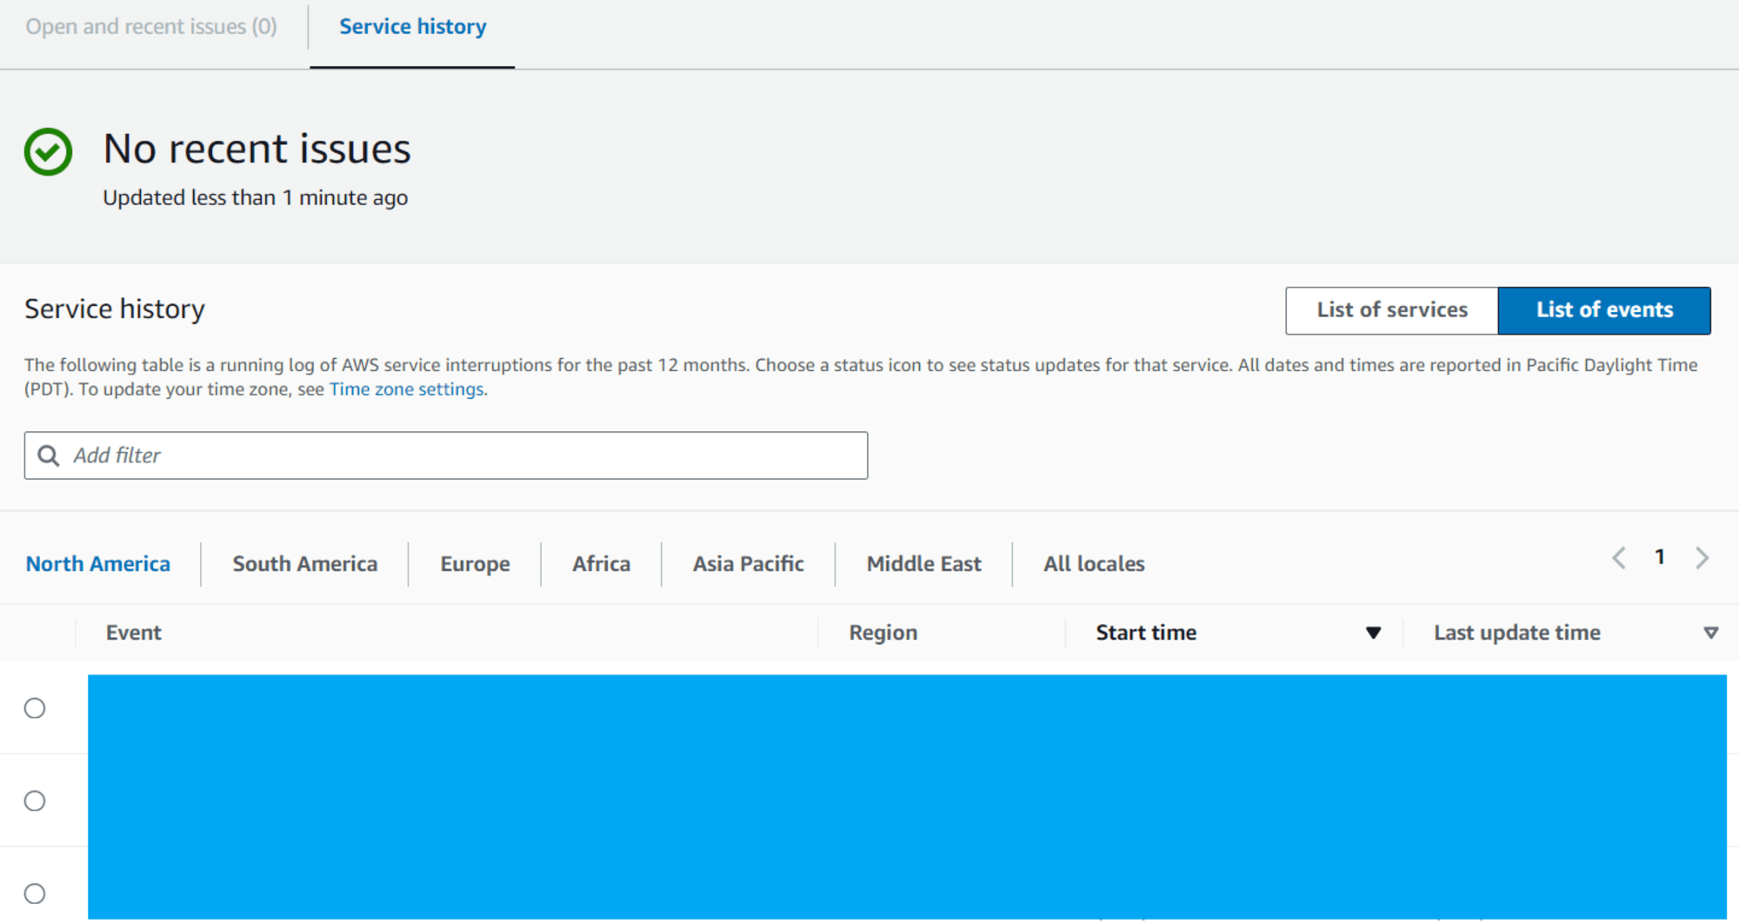Select the Europe locale tab
This screenshot has height=923, width=1739.
pyautogui.click(x=475, y=564)
